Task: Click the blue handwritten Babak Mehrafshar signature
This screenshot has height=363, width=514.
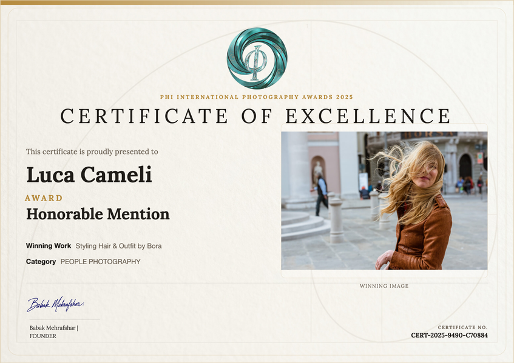Action: (x=55, y=304)
